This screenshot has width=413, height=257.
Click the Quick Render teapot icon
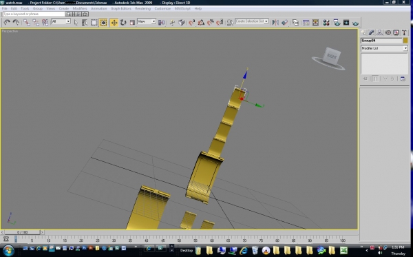(x=356, y=23)
